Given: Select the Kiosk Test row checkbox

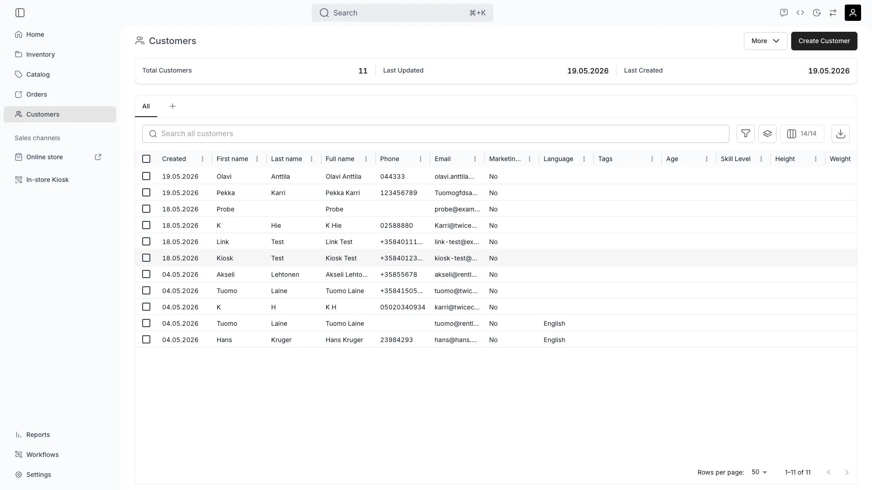Looking at the screenshot, I should click(x=146, y=258).
